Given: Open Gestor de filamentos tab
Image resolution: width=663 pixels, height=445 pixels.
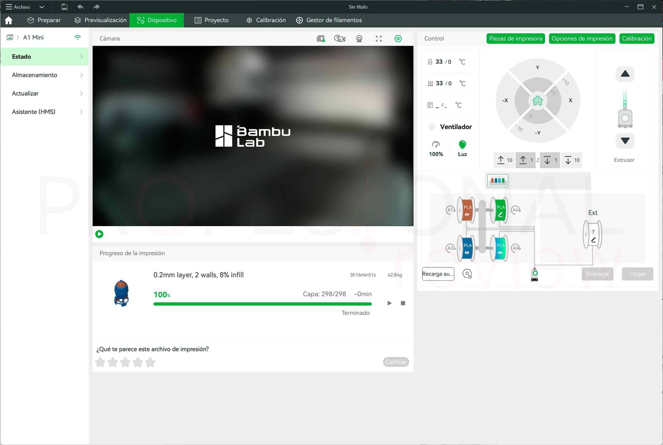Looking at the screenshot, I should click(329, 20).
